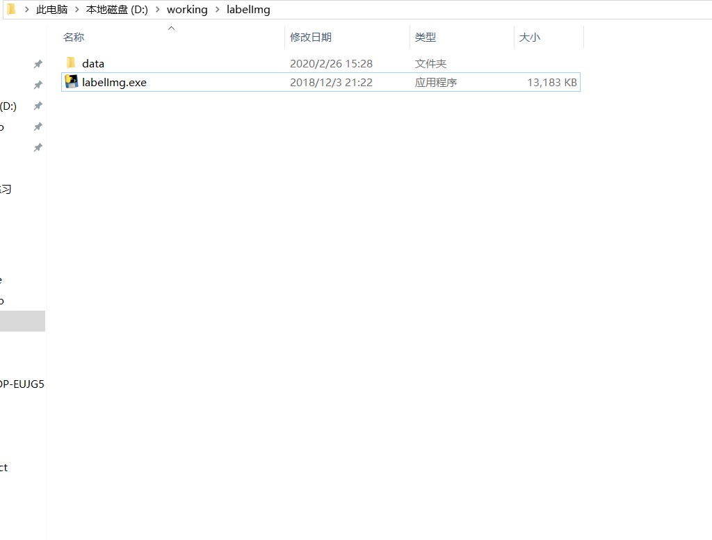Sort files by the 修改日期 column
The width and height of the screenshot is (712, 540).
311,37
